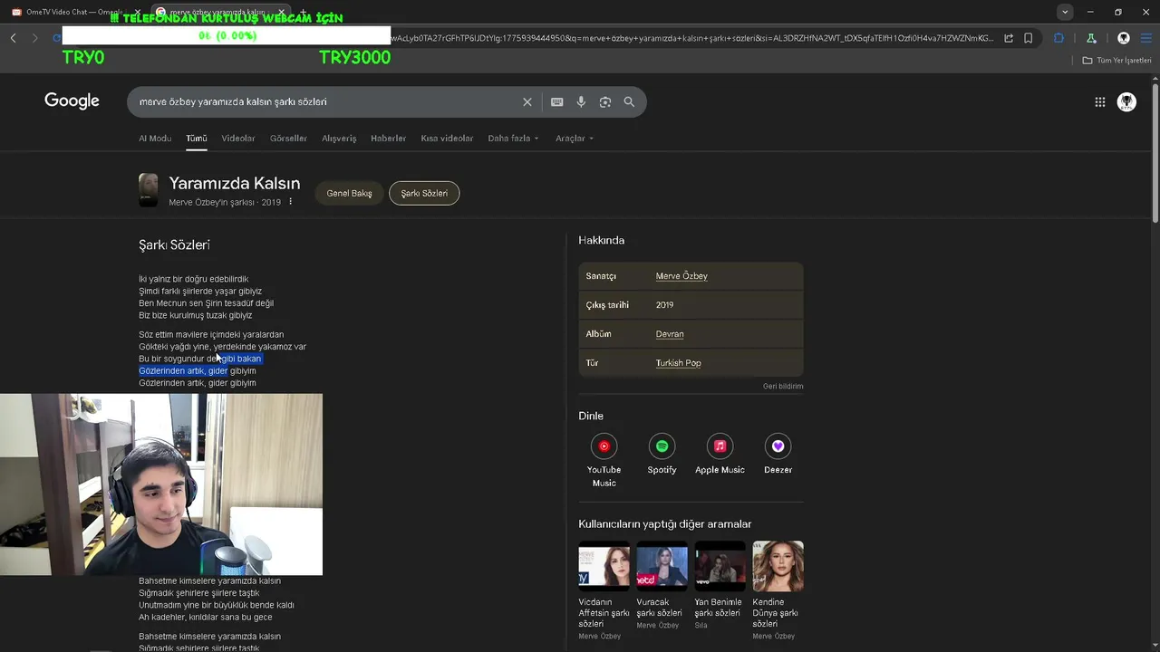
Task: Open the browser main menu icon
Action: coord(1146,38)
